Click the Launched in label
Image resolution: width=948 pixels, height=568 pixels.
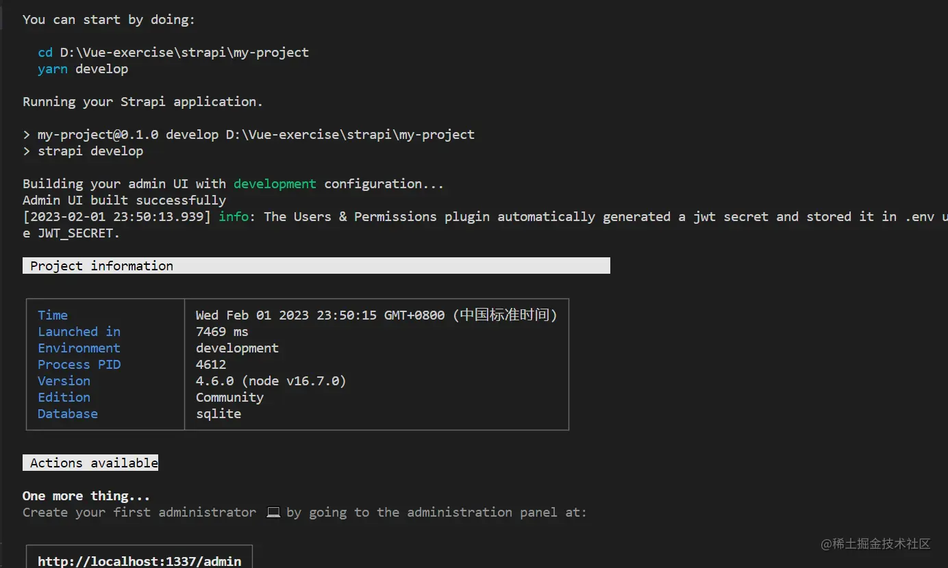(x=79, y=332)
